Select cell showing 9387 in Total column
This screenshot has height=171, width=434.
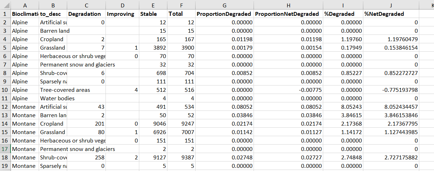coord(181,157)
